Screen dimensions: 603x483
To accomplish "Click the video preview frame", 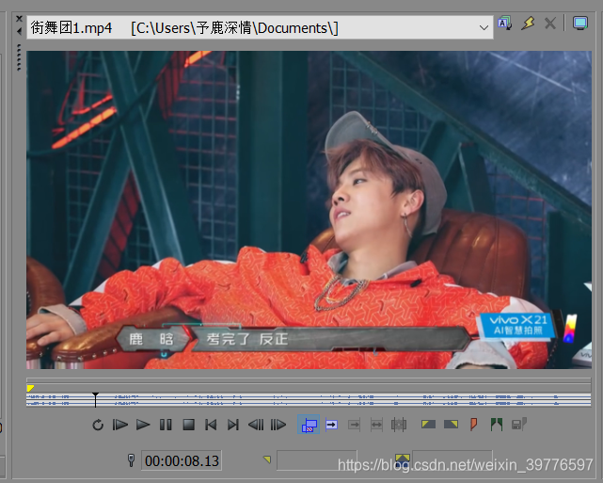I will (309, 210).
